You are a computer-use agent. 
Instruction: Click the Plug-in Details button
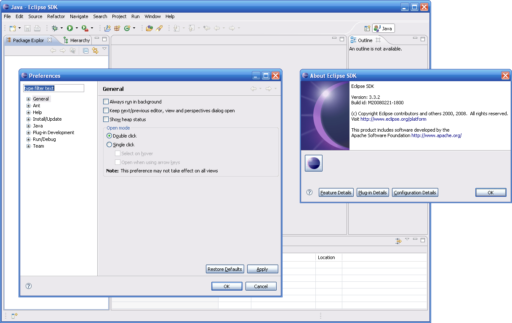(373, 193)
